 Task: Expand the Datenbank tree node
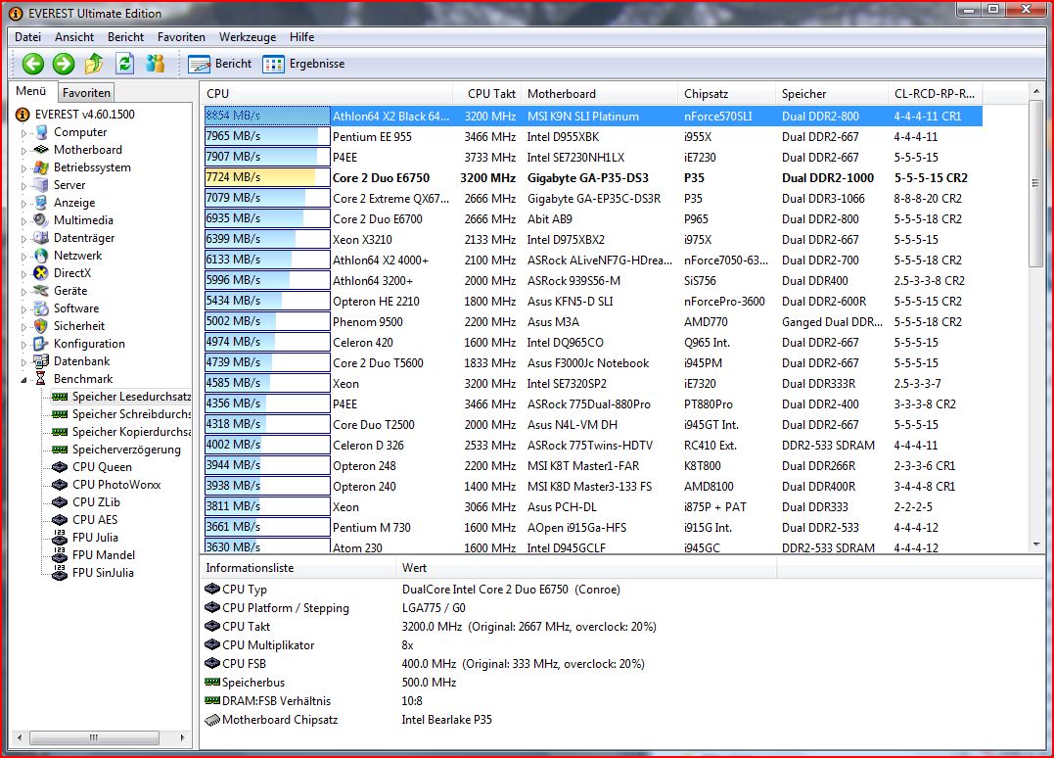point(23,361)
